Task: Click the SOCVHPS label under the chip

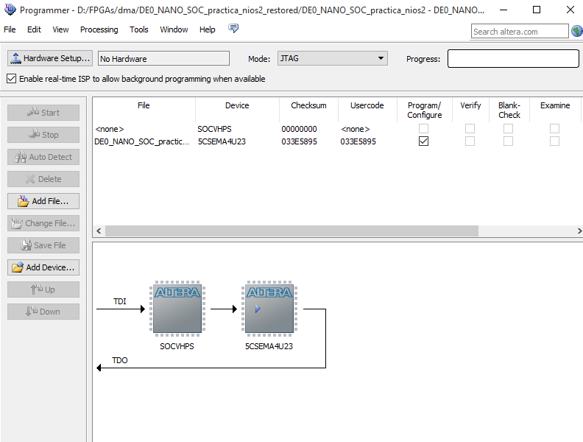Action: (177, 346)
